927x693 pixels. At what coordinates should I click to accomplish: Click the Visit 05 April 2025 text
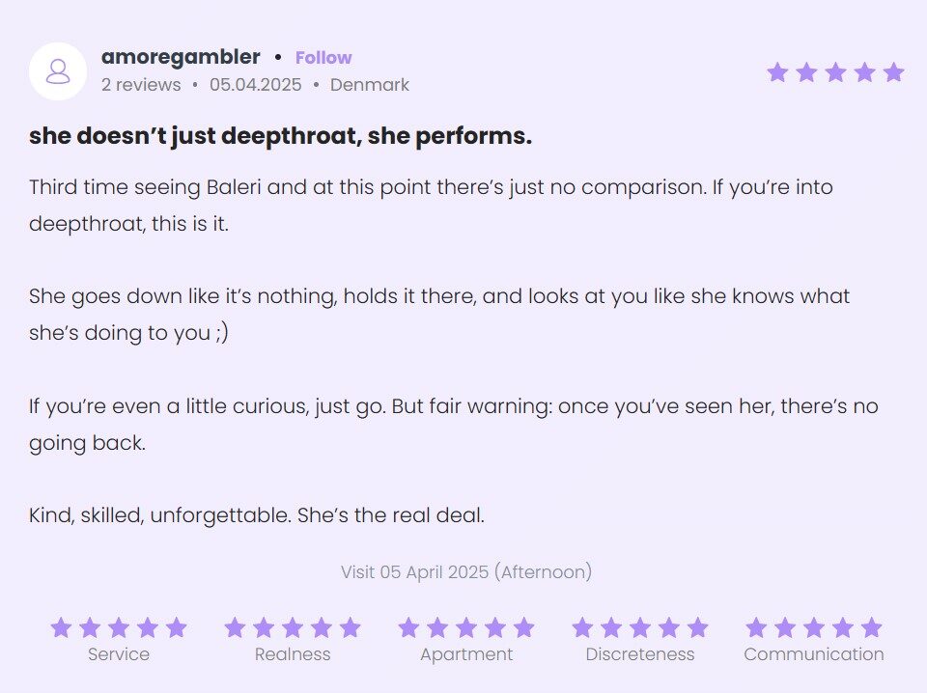[x=465, y=572]
